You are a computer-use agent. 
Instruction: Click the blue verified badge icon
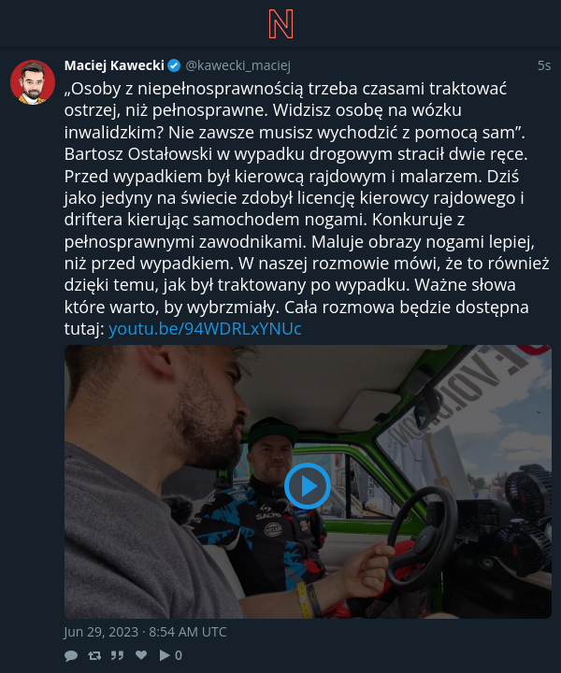click(x=174, y=65)
